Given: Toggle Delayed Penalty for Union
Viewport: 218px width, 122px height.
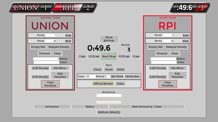Looking at the screenshot, I should click(x=59, y=47).
